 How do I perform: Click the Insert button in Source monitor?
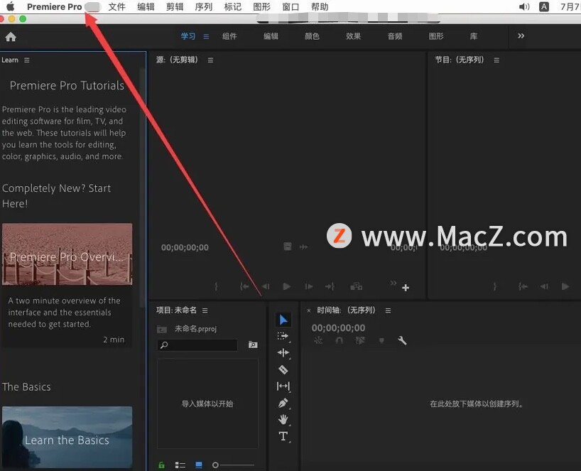click(x=356, y=286)
